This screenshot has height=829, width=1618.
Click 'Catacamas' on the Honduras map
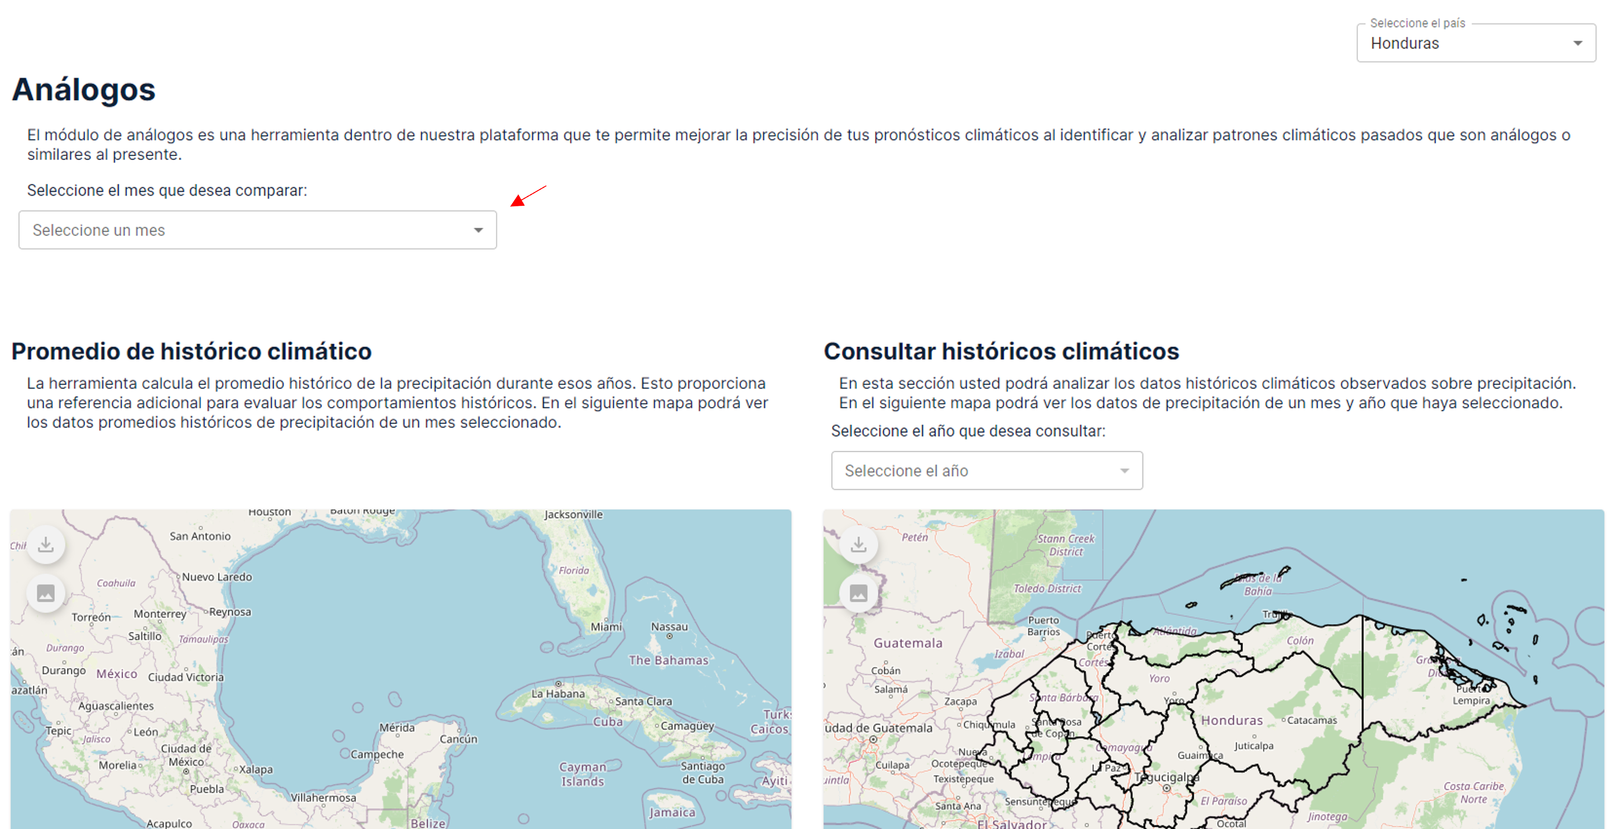click(1311, 720)
